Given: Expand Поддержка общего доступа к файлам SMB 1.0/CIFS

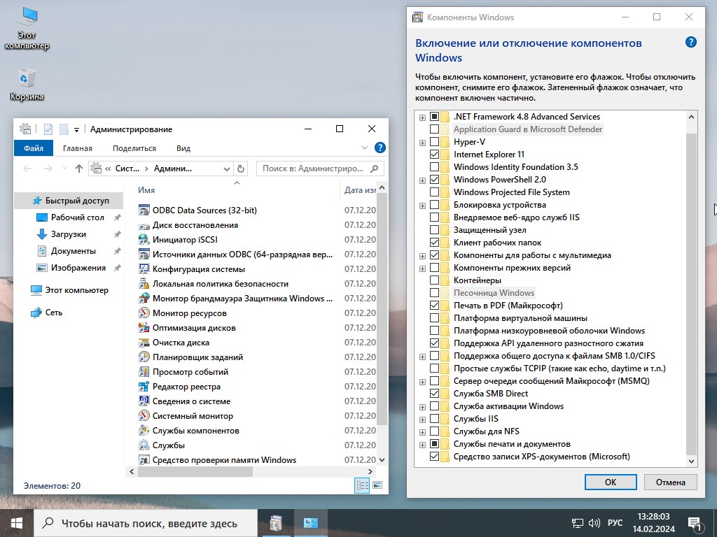Looking at the screenshot, I should tap(422, 357).
